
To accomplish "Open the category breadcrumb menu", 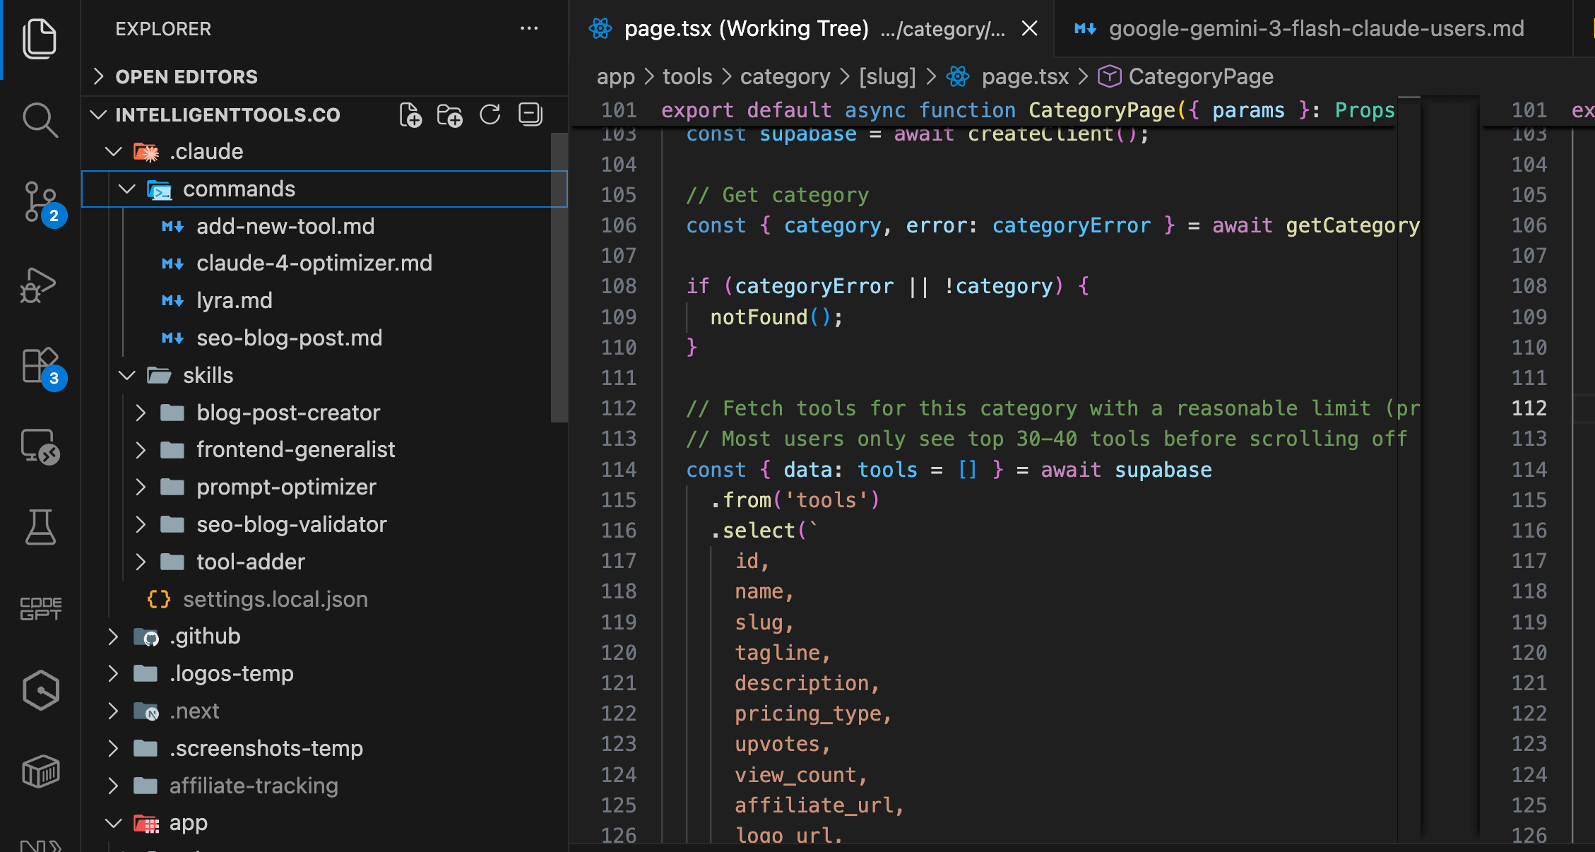I will point(785,76).
